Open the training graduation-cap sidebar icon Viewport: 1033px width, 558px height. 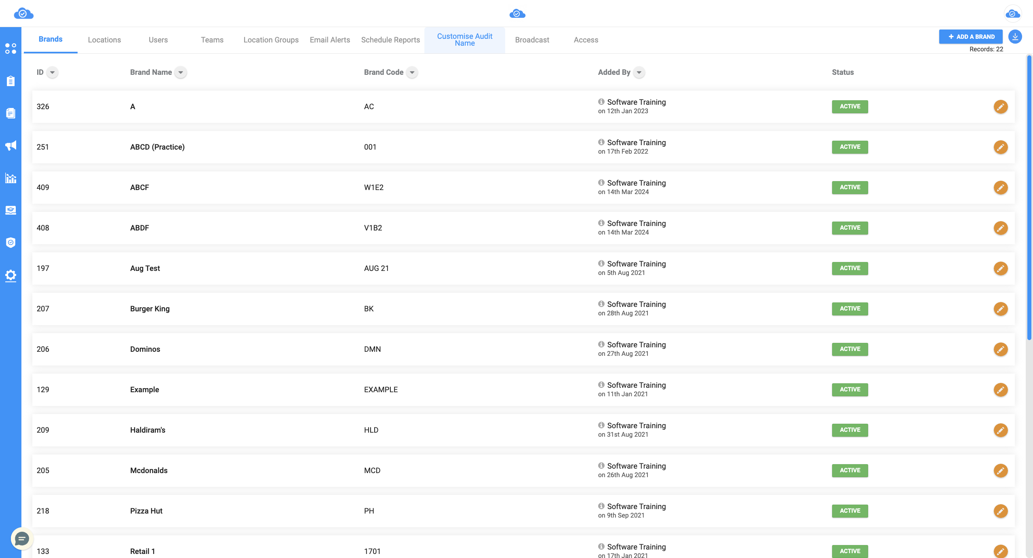tap(11, 210)
